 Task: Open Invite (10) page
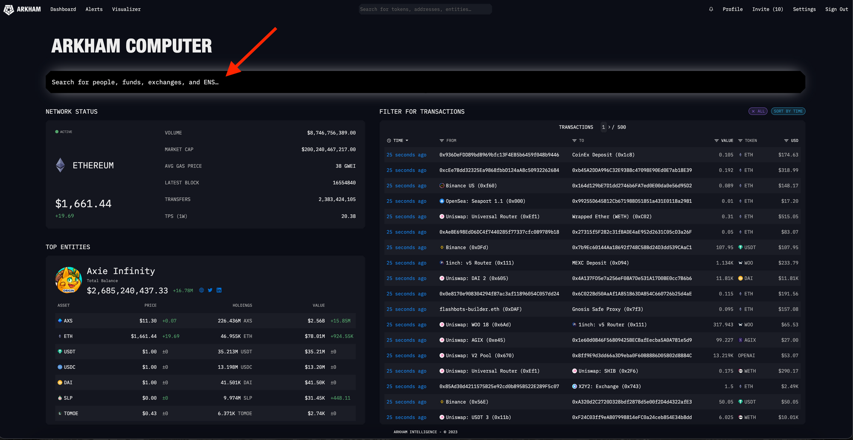pos(768,9)
